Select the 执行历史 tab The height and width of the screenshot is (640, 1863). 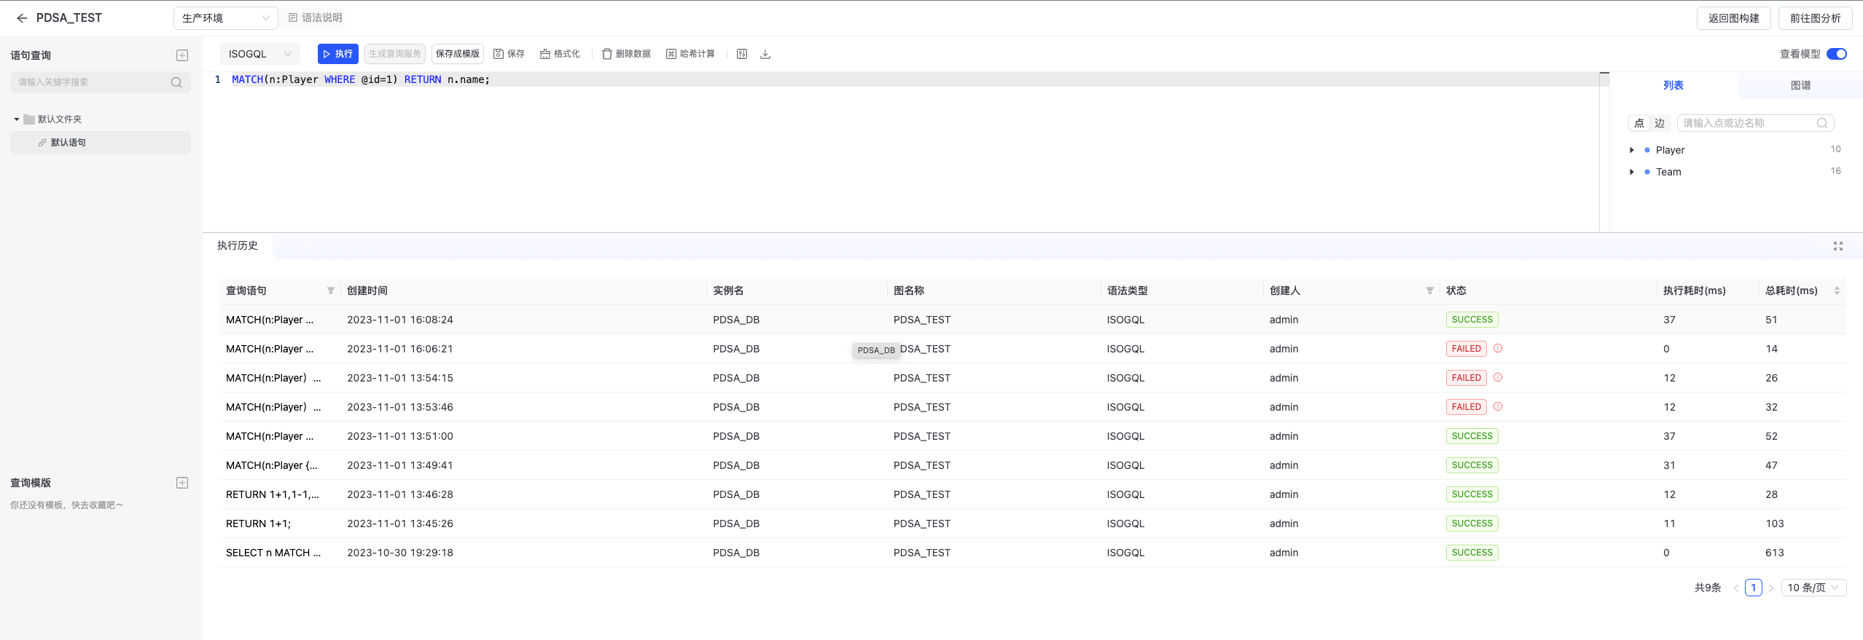click(238, 245)
